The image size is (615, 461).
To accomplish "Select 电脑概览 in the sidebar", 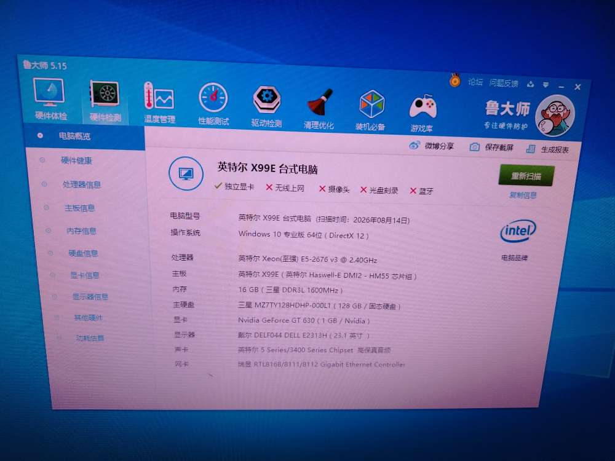I will click(74, 136).
